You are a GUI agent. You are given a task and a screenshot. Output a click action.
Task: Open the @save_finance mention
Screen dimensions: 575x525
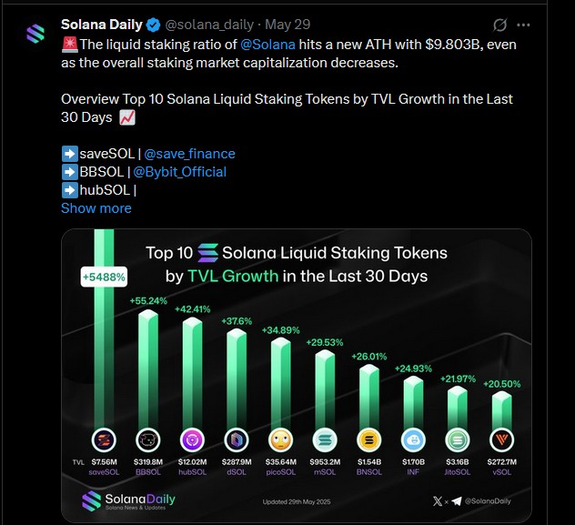click(189, 154)
